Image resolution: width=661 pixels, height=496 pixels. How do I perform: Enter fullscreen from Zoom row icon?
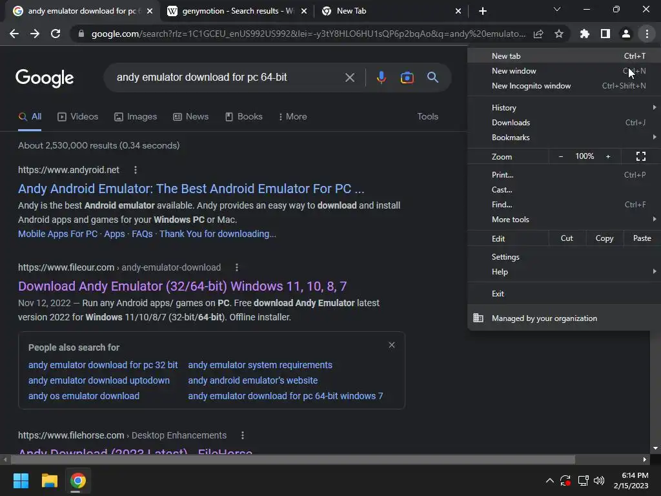(x=641, y=156)
